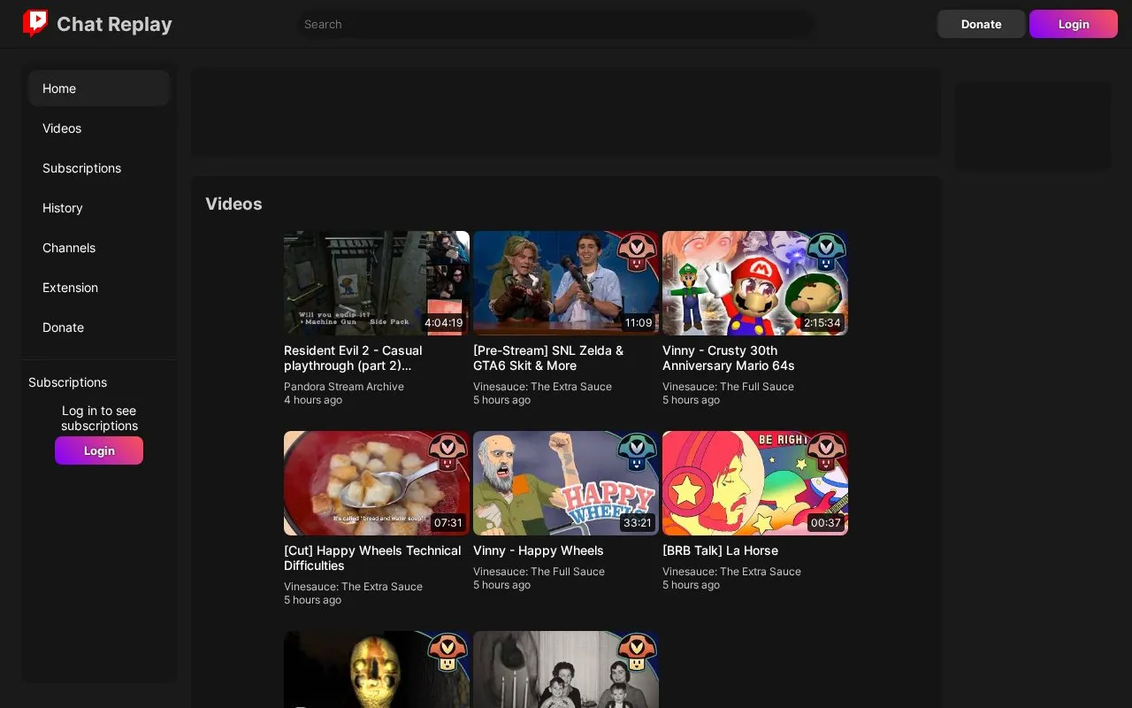Select Donate in the sidebar menu
This screenshot has width=1132, height=708.
99,327
